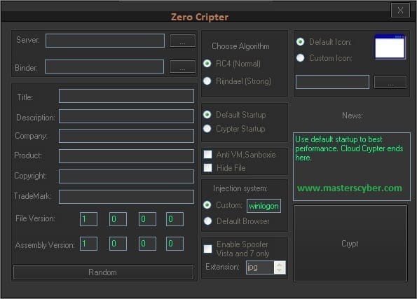
Task: Open the www.masterscyber.com link
Action: pos(350,188)
